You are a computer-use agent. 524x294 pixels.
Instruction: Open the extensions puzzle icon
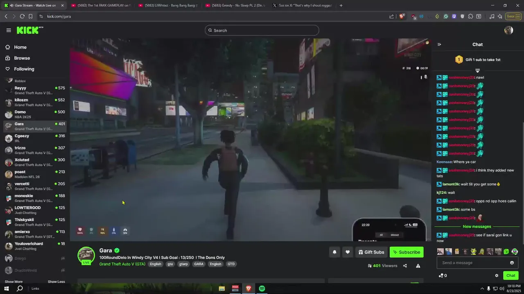pos(470,16)
